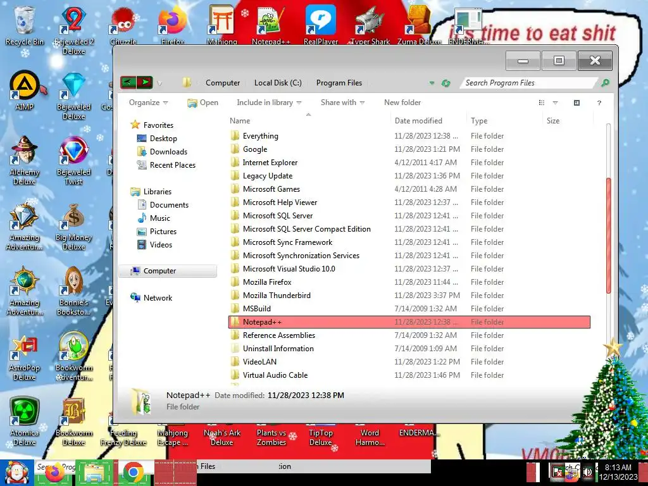
Task: Sort by Type column header
Action: [504, 121]
